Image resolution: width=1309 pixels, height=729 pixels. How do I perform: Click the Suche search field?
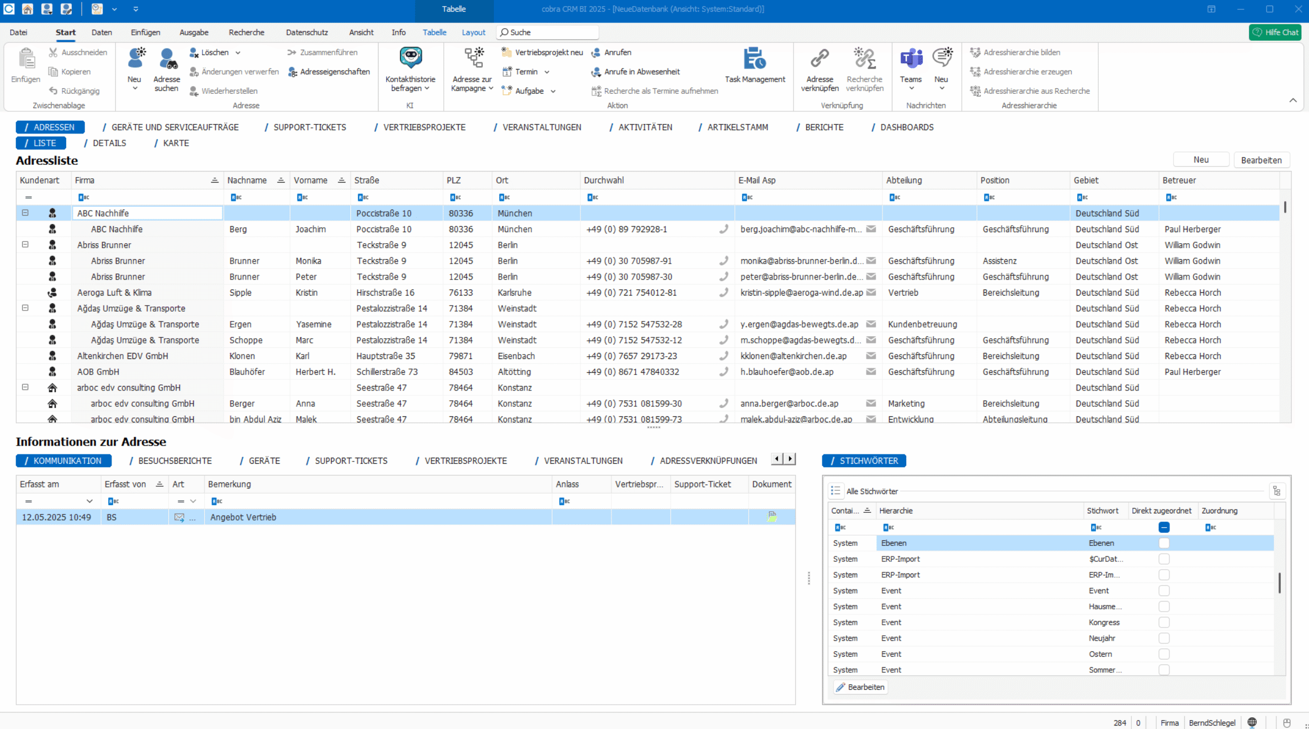point(547,33)
